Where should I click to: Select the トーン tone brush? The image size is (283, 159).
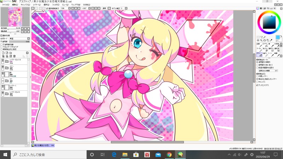(x=271, y=55)
